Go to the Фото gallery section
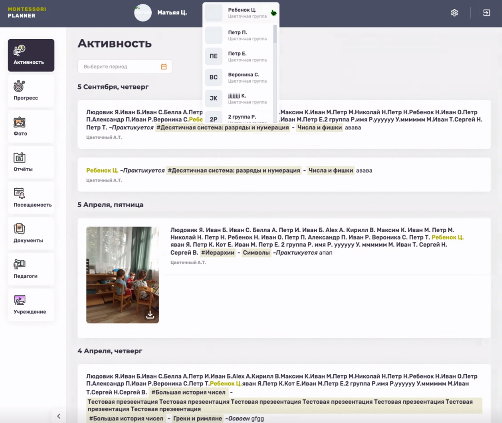Screen dimensions: 502x423 (31, 127)
